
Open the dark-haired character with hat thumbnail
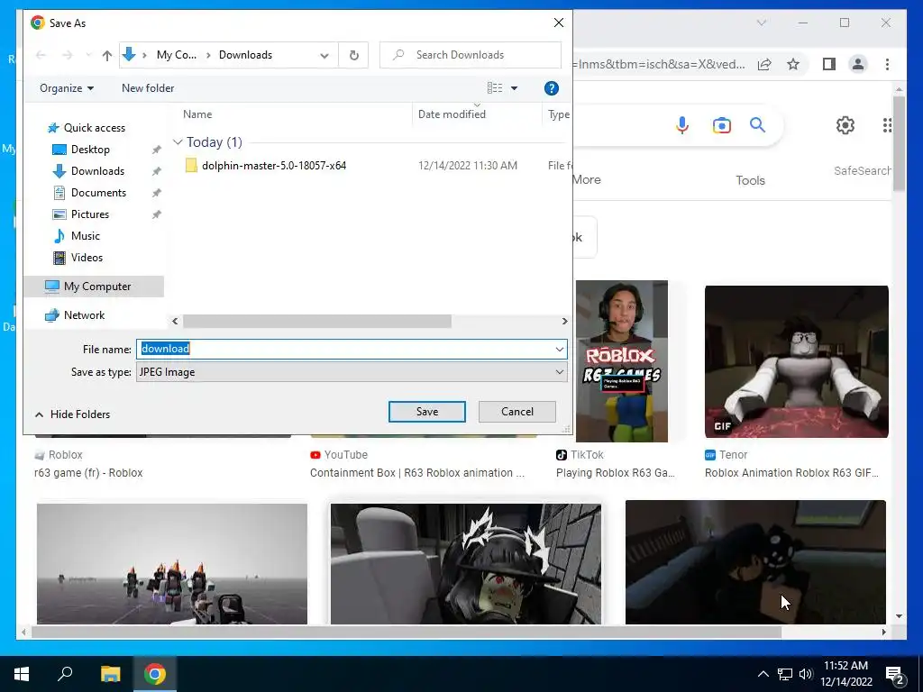tap(466, 564)
